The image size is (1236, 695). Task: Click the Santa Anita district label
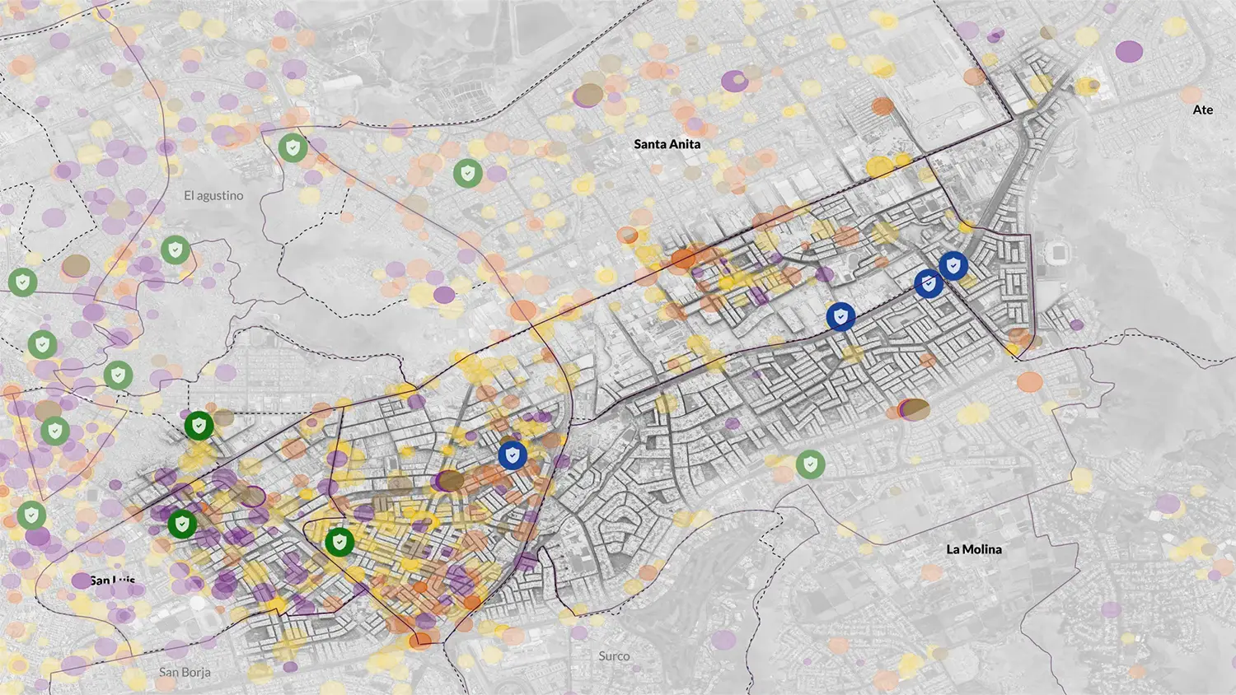[x=667, y=143]
